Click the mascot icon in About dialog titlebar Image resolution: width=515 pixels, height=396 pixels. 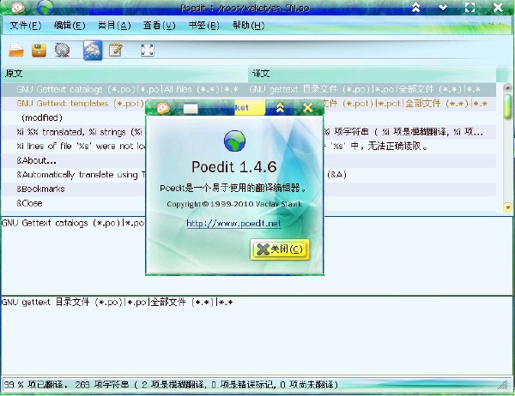[163, 108]
